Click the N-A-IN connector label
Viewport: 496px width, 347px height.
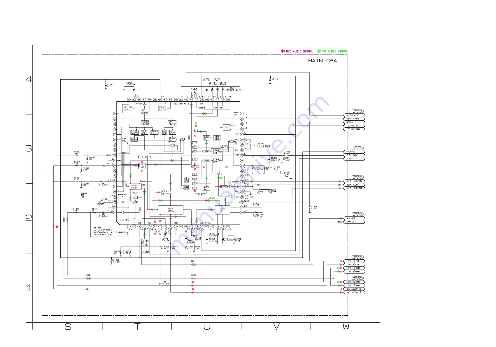tap(354, 222)
